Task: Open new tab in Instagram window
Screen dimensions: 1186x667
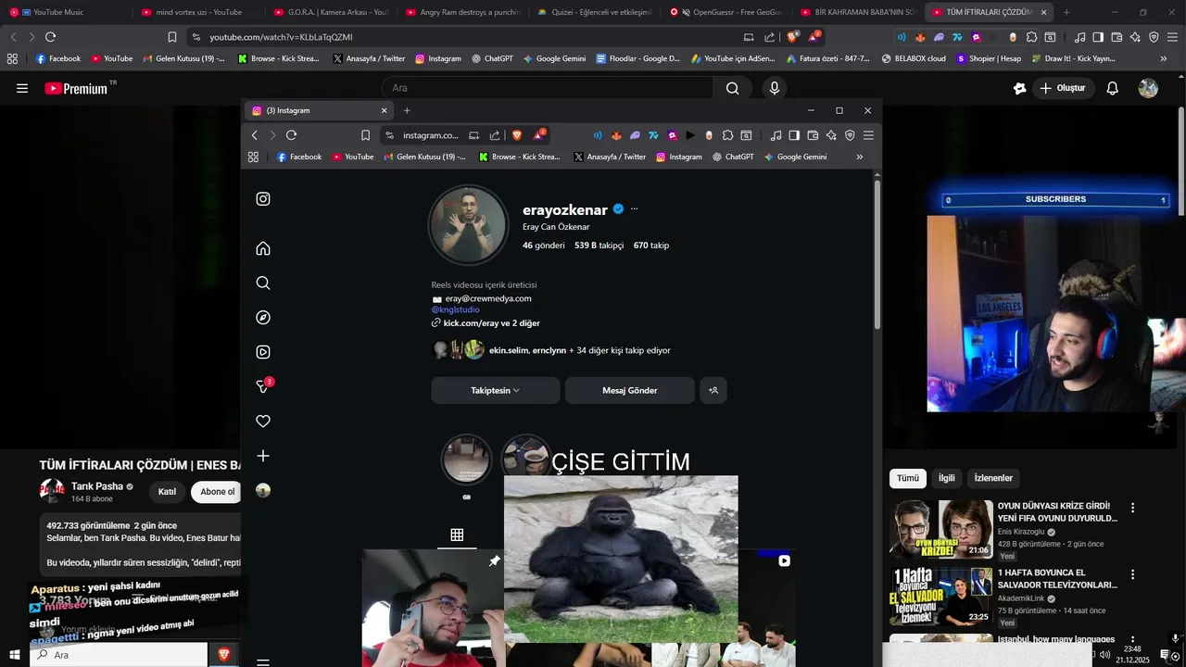Action: click(x=407, y=110)
